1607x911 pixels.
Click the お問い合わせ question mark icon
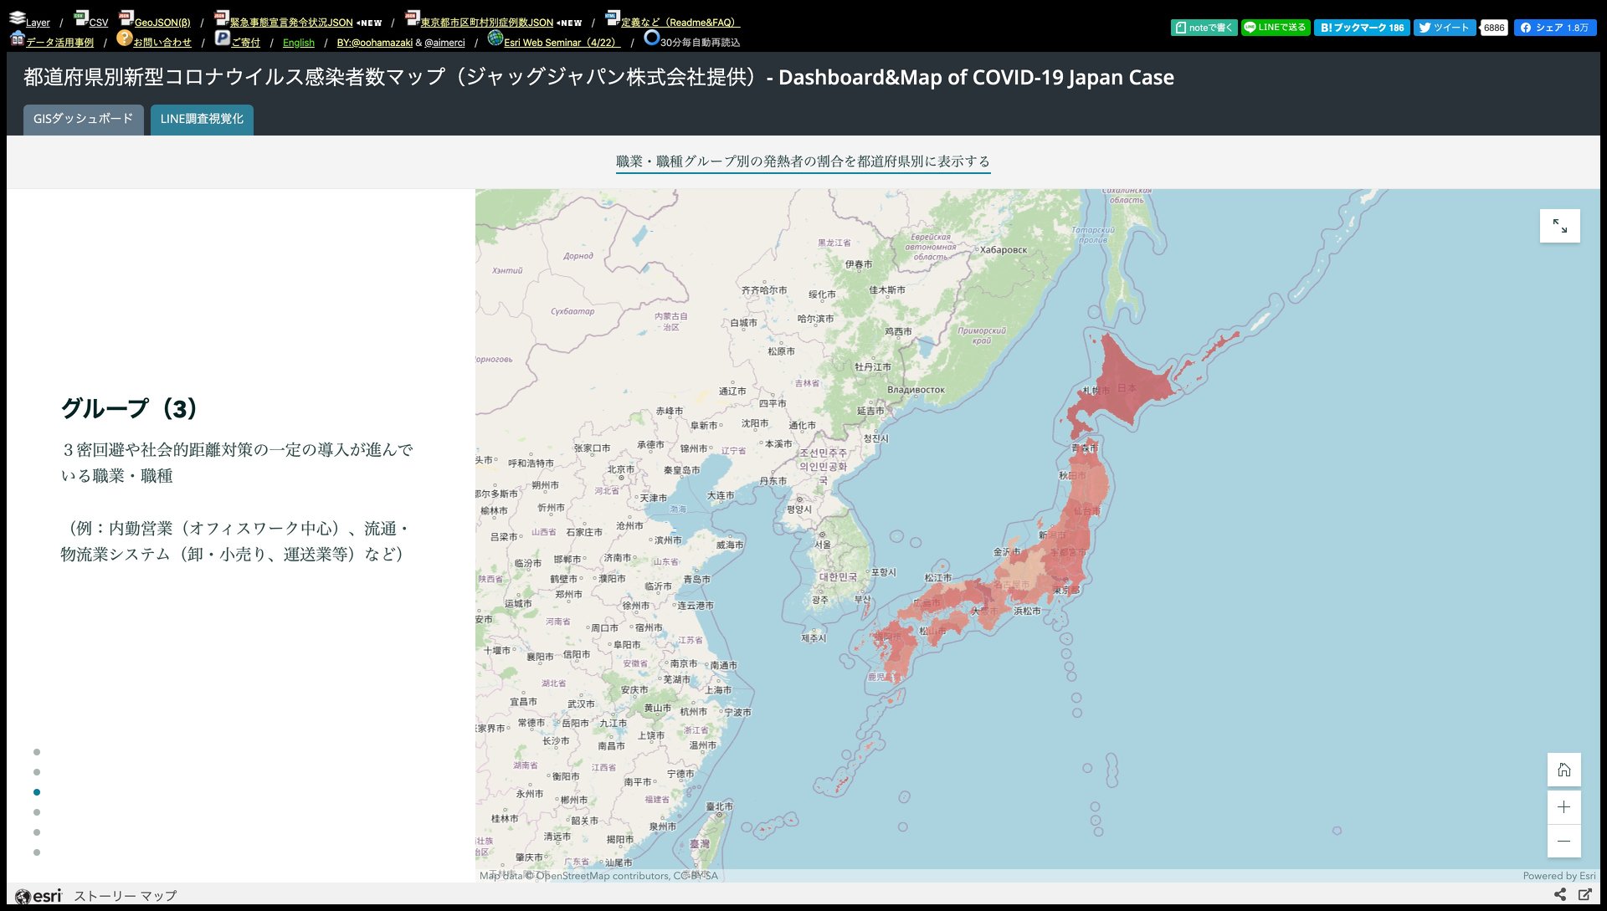(x=125, y=38)
